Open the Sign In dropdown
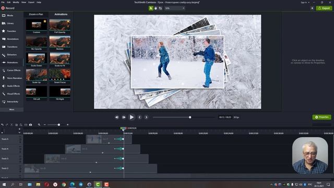Image resolution: width=334 pixels, height=188 pixels. [x=305, y=2]
